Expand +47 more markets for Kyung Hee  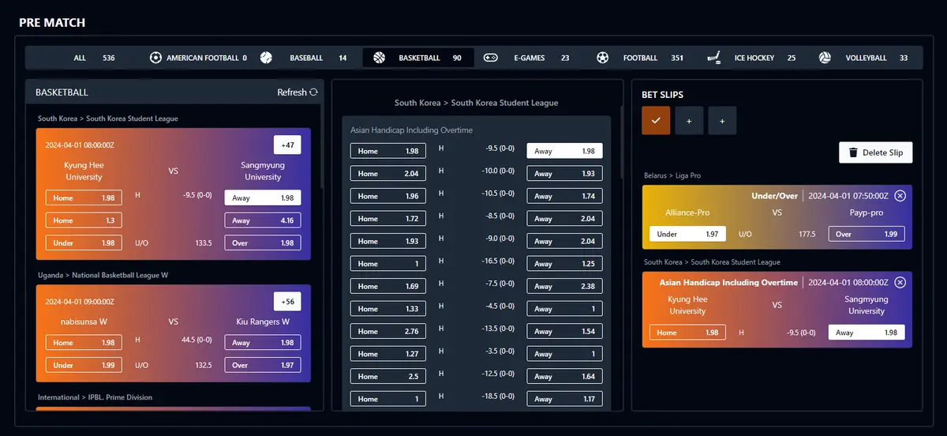287,145
